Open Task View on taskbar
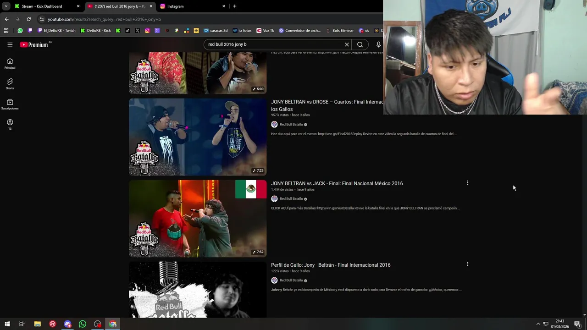Image resolution: width=587 pixels, height=330 pixels. click(22, 324)
